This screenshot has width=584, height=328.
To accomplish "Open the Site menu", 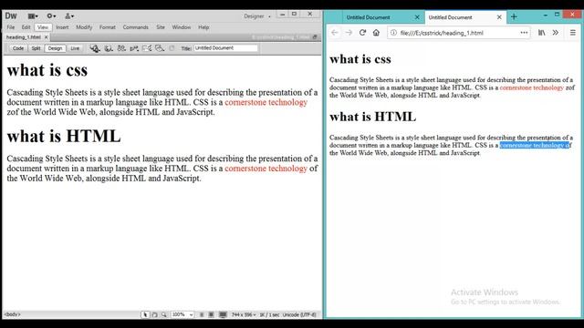I will tap(161, 27).
